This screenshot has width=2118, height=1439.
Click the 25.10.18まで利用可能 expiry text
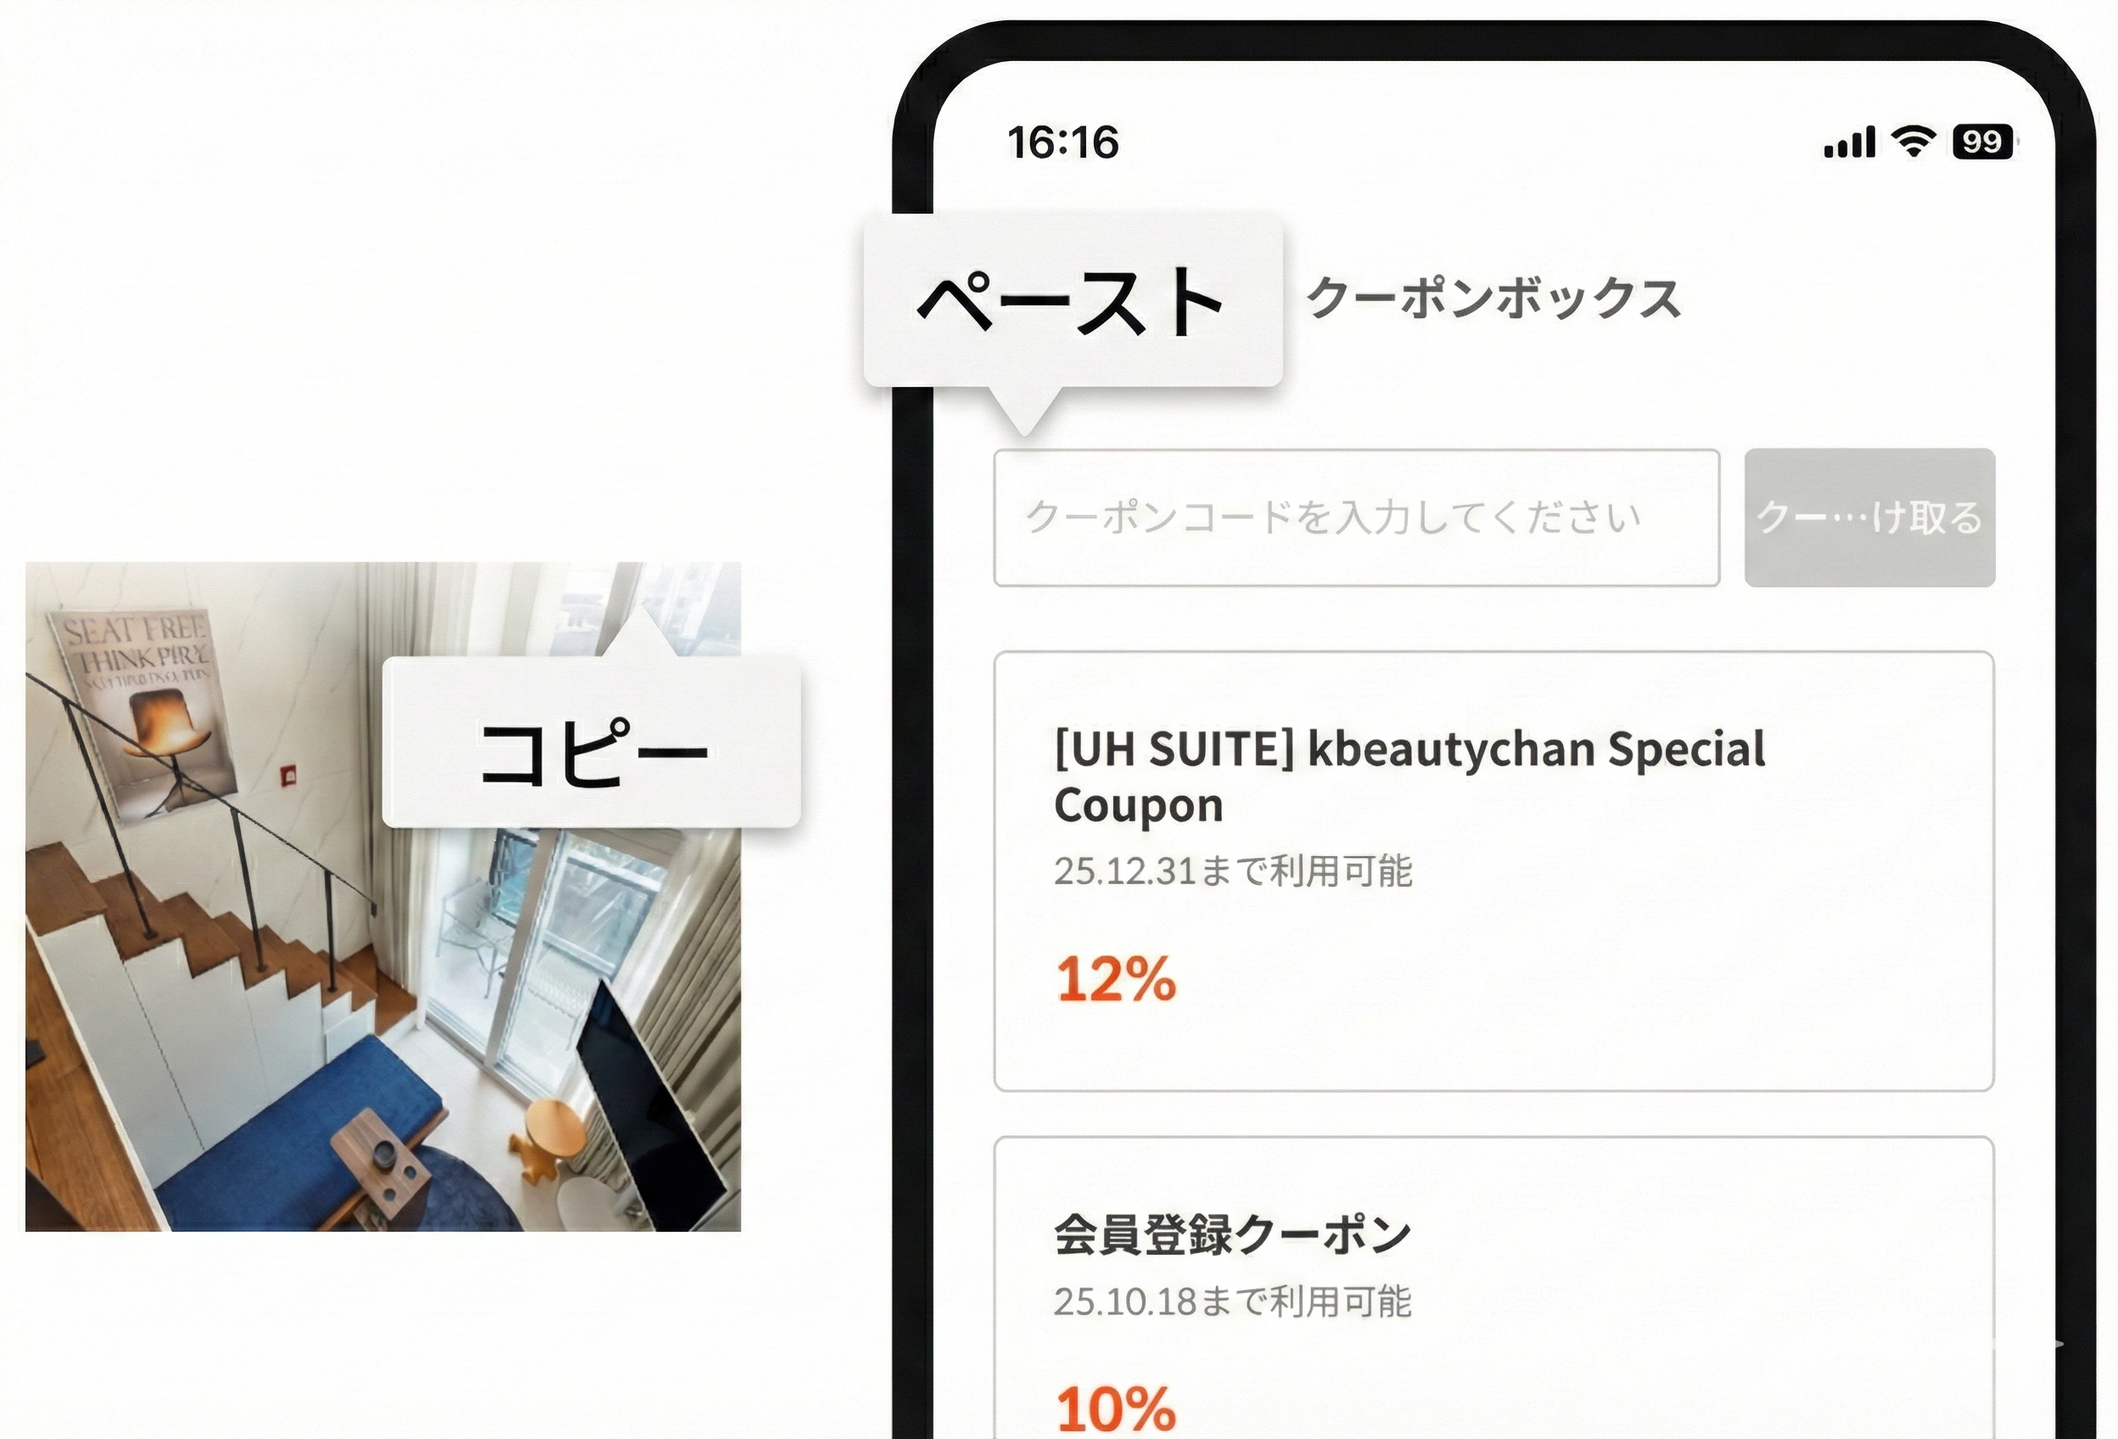pos(1233,1302)
